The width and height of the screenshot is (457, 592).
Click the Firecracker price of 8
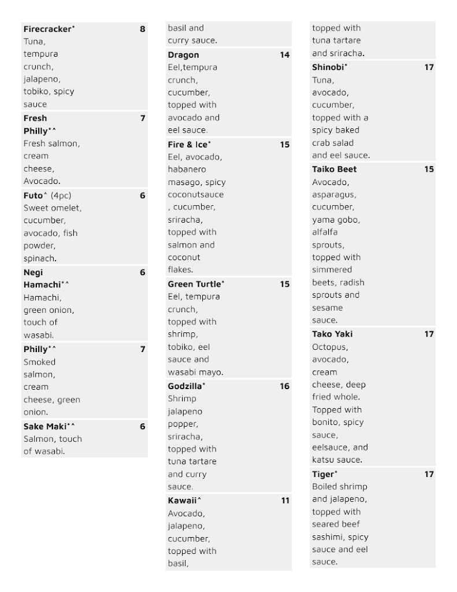[142, 29]
